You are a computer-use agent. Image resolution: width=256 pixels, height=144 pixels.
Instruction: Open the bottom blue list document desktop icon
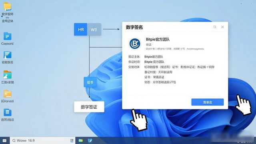click(7, 112)
